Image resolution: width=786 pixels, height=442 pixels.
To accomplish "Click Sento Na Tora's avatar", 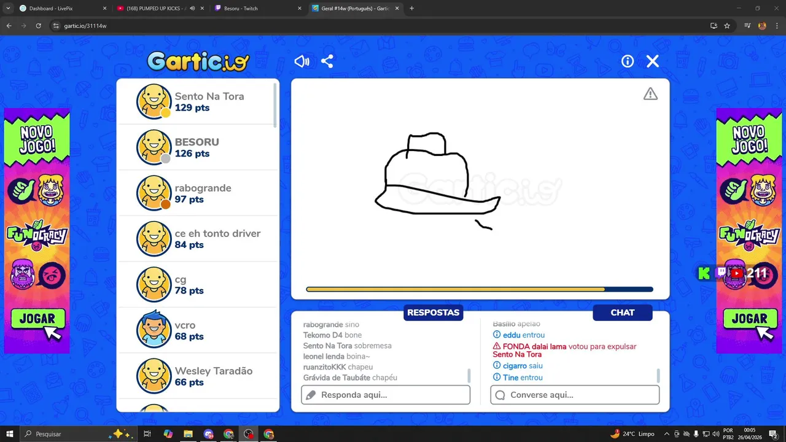I will [x=154, y=101].
